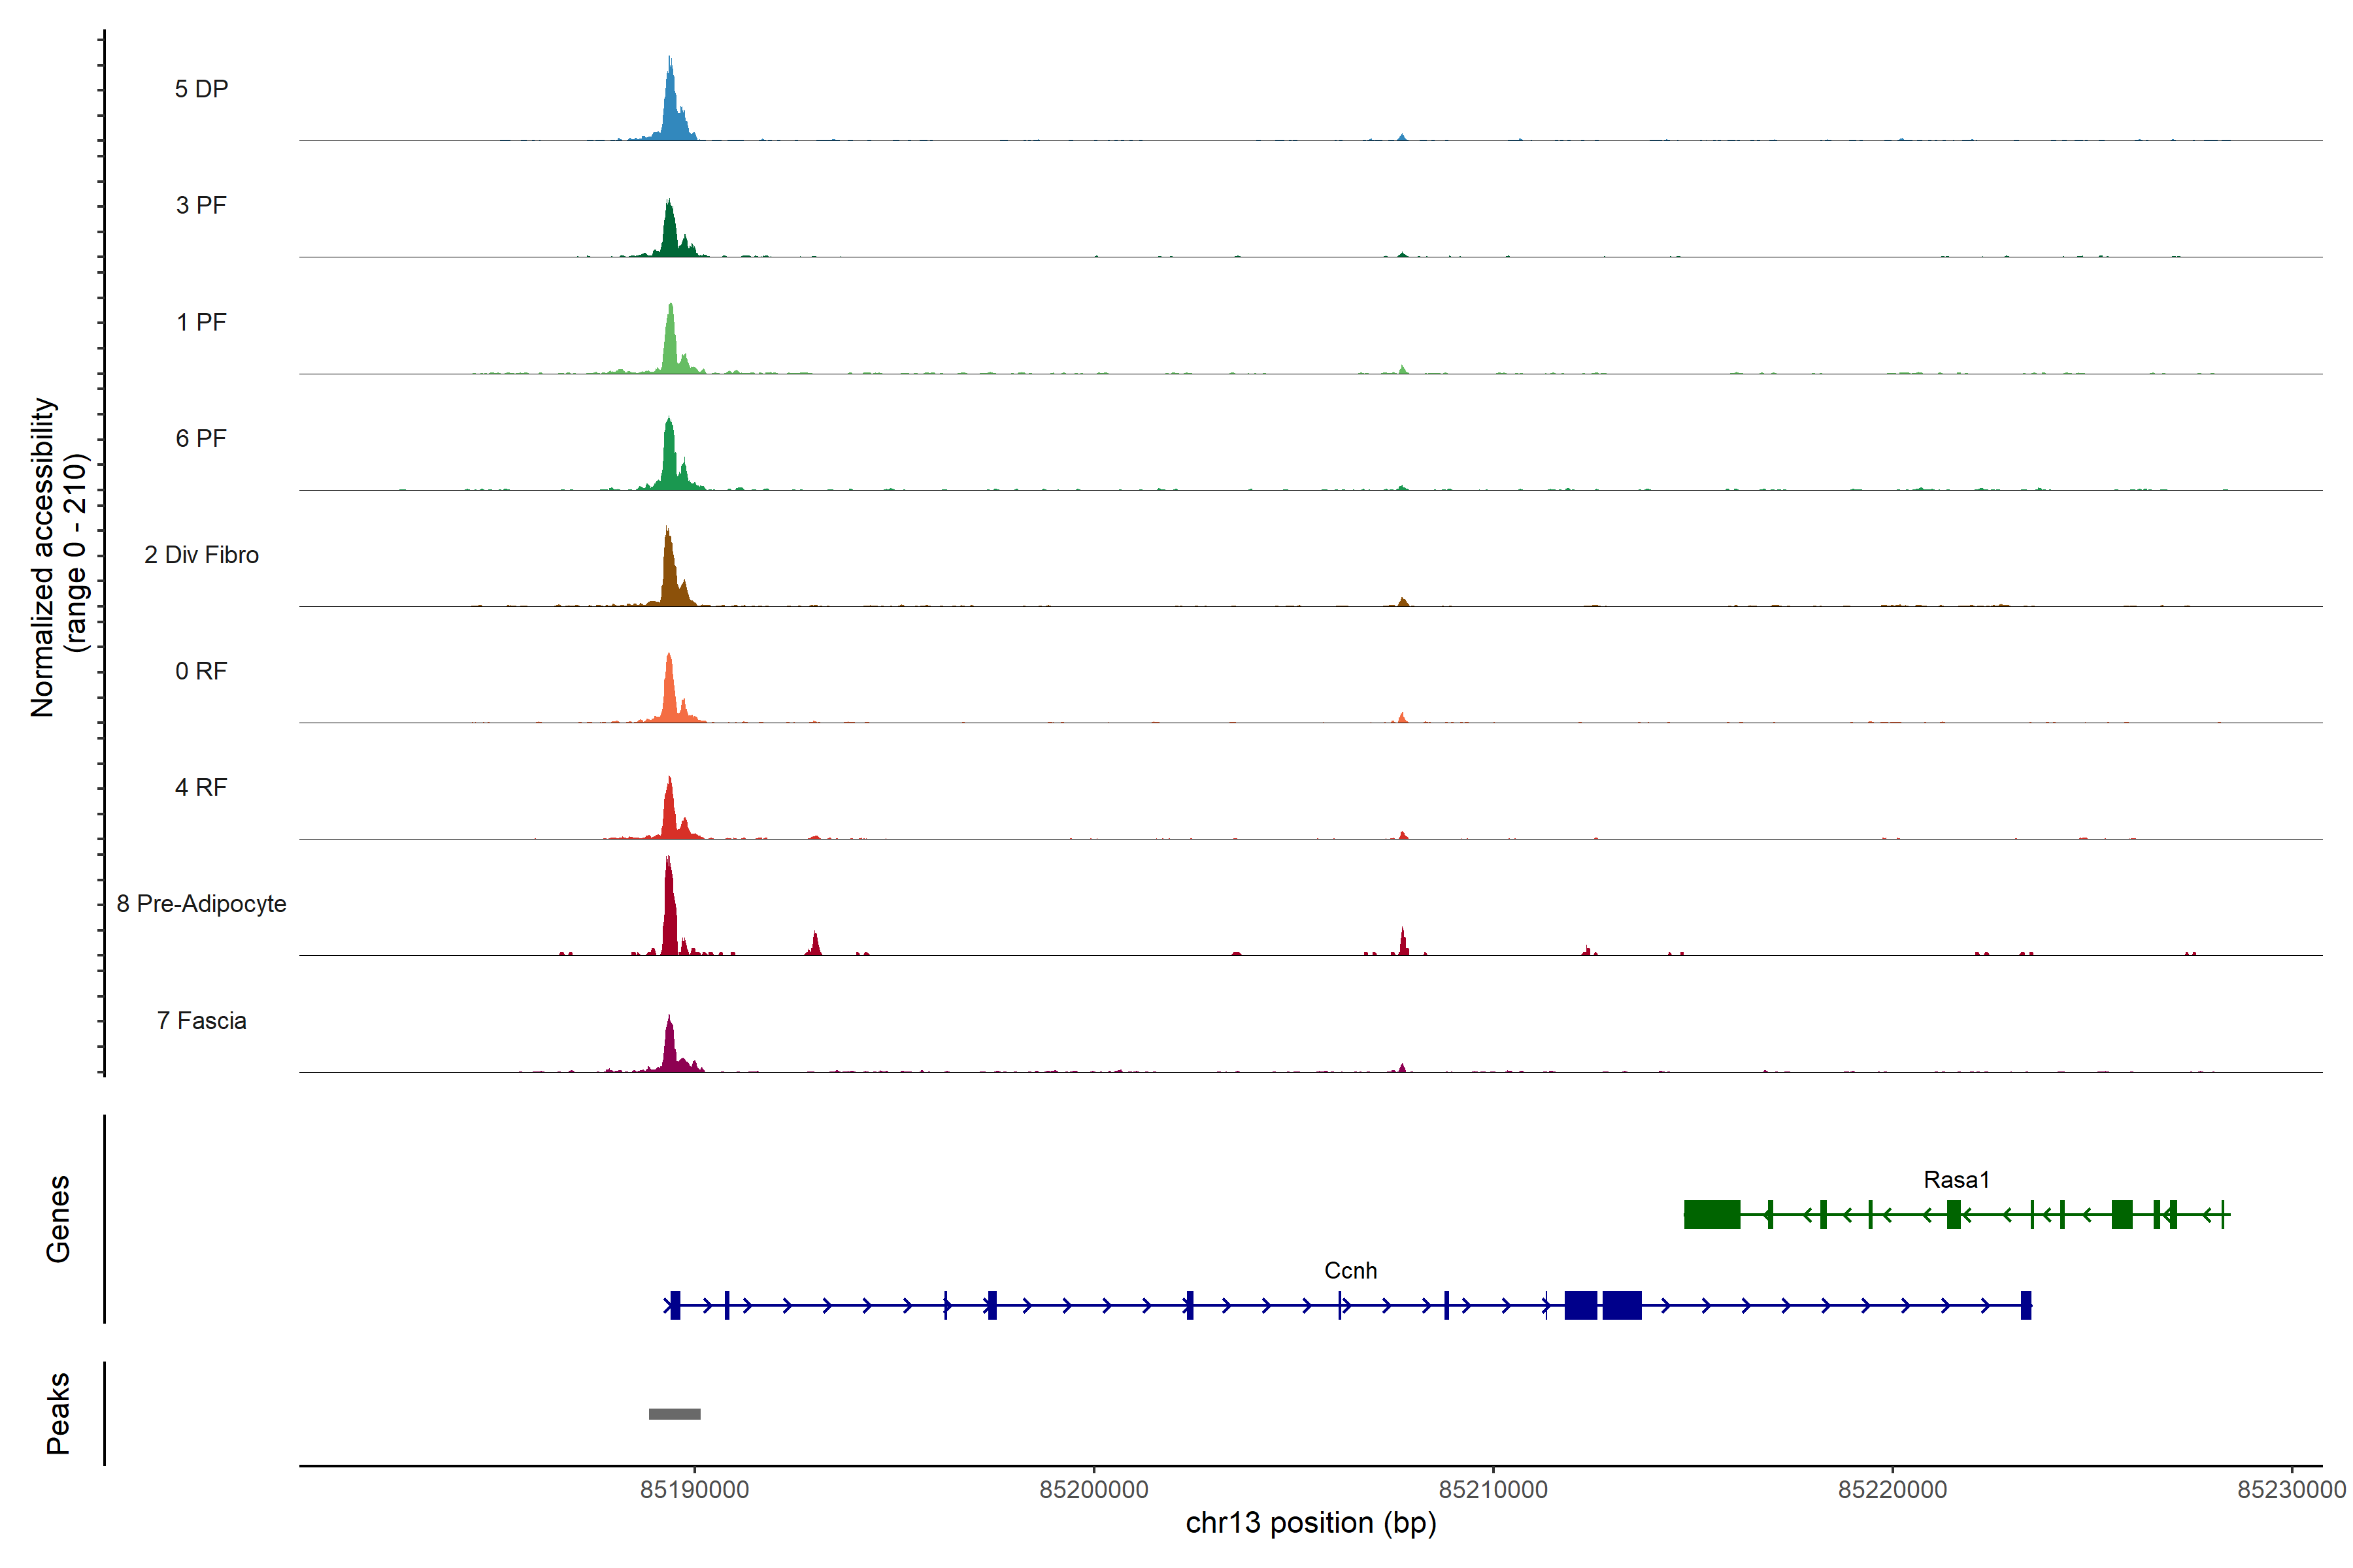Click the 85220000 axis tick label
Image resolution: width=2353 pixels, height=1568 pixels.
tap(1892, 1490)
